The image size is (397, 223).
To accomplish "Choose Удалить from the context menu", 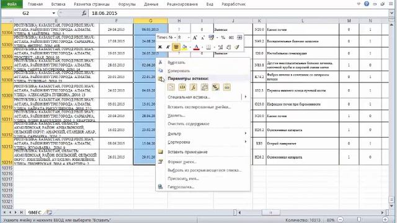I will click(176, 115).
